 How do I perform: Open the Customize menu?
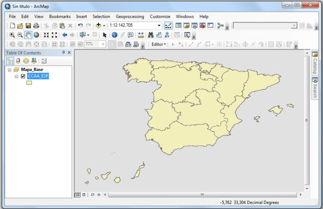click(x=160, y=16)
